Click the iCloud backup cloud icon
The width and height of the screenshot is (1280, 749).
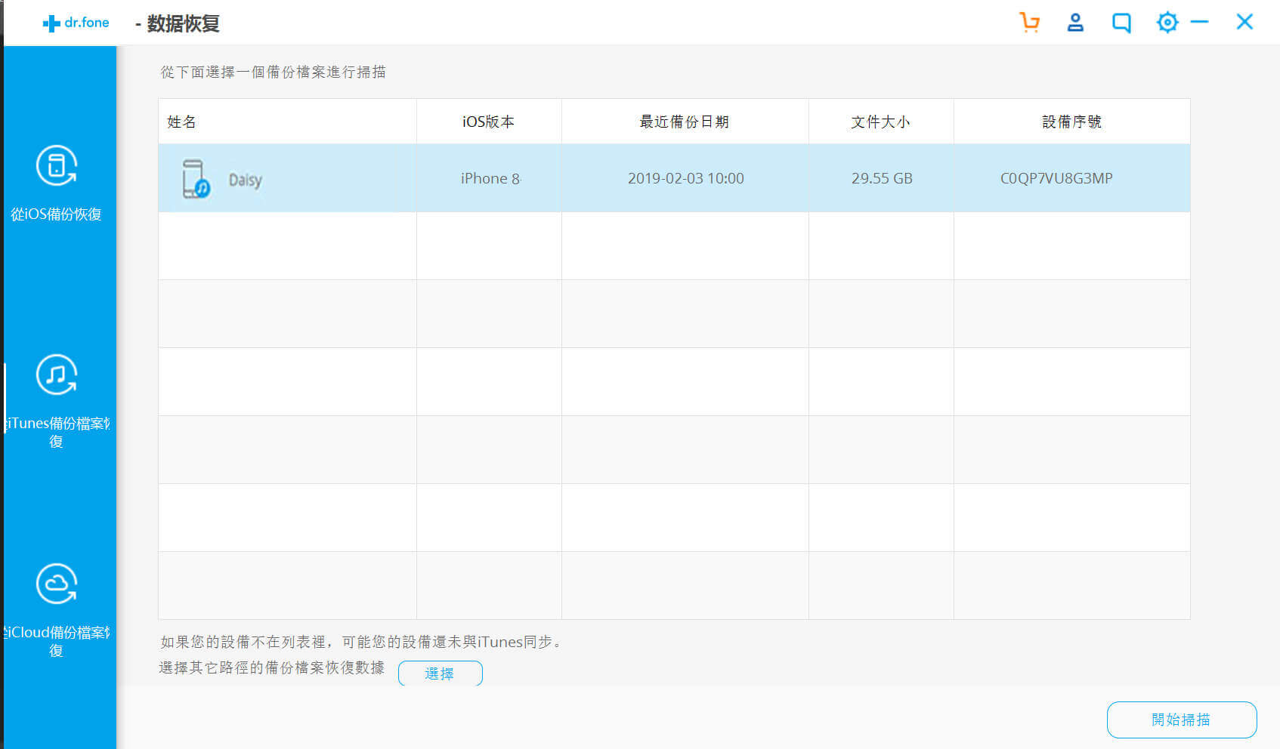(x=57, y=584)
